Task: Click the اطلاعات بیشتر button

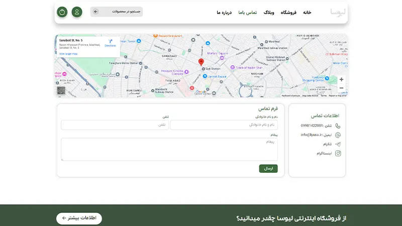Action: [x=79, y=218]
